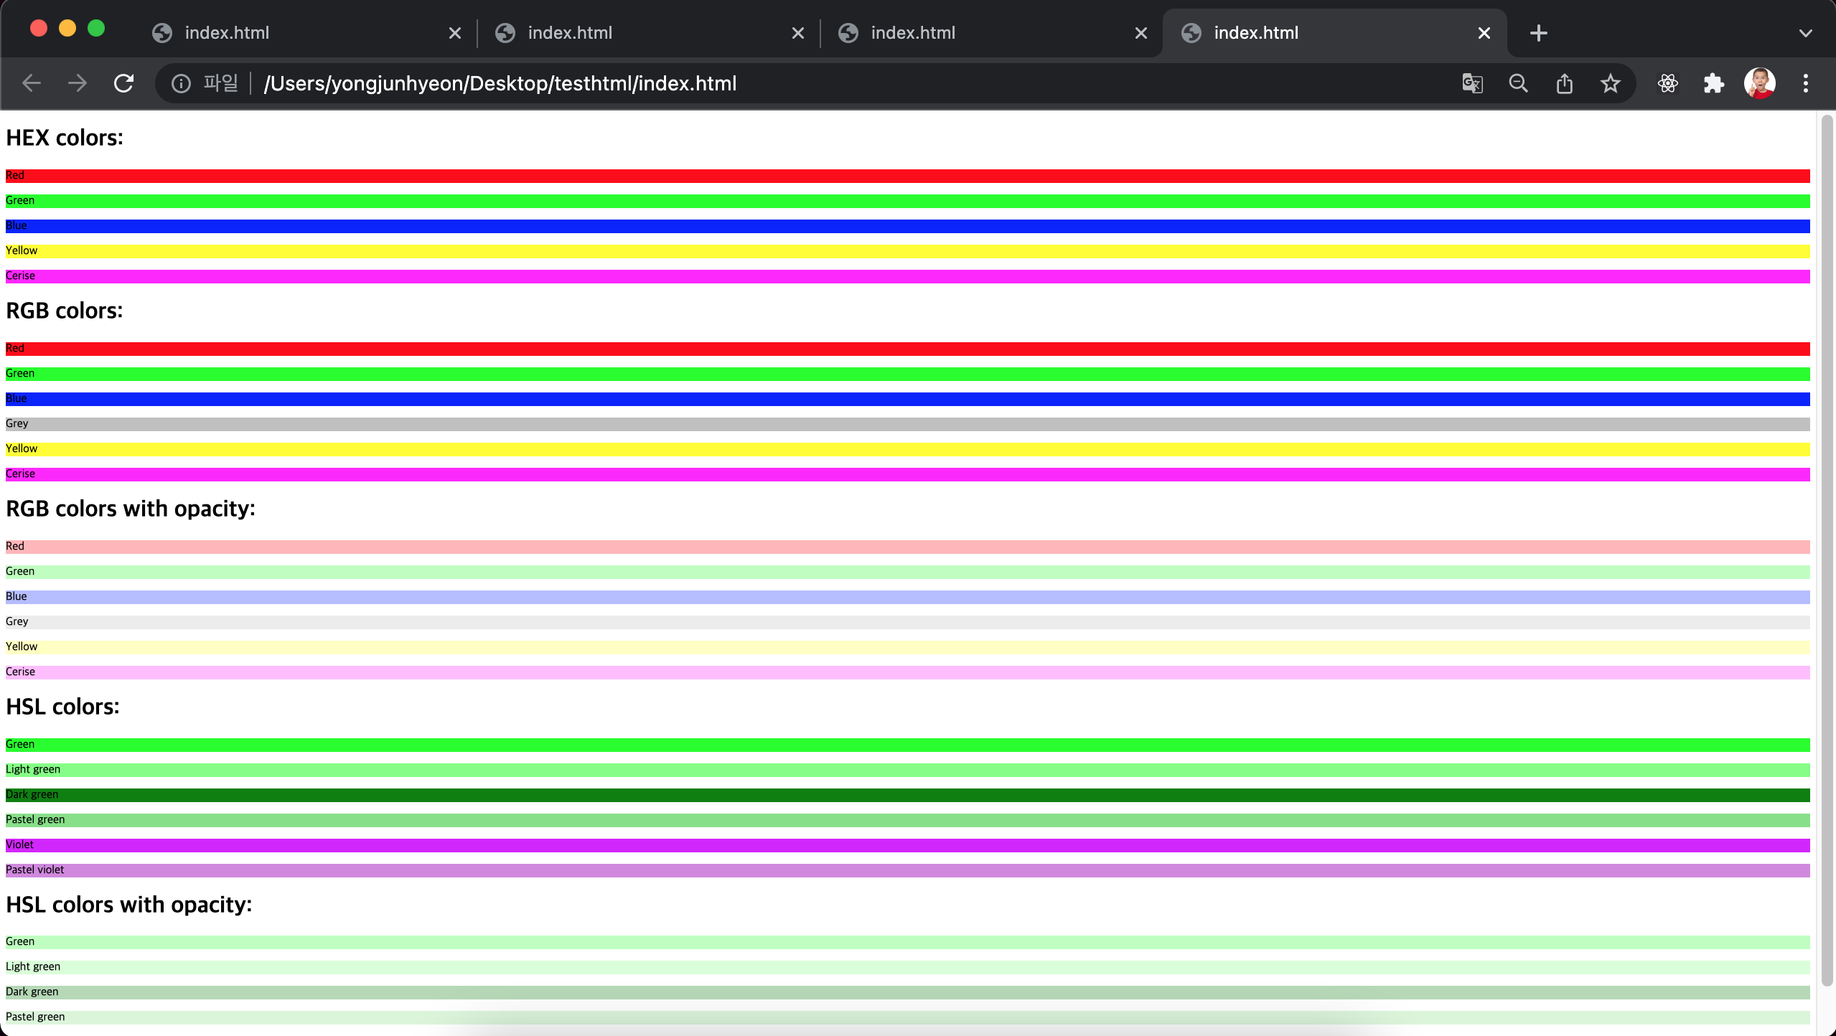Open the Google Translate icon in the address bar

click(1472, 83)
